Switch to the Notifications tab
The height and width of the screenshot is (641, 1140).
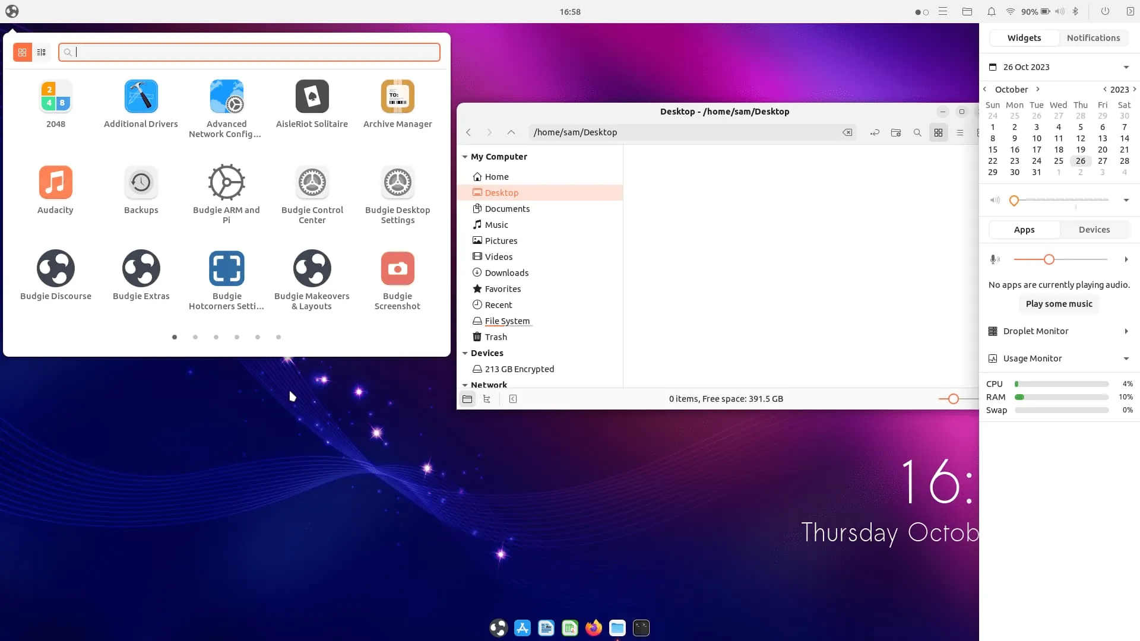click(1093, 38)
